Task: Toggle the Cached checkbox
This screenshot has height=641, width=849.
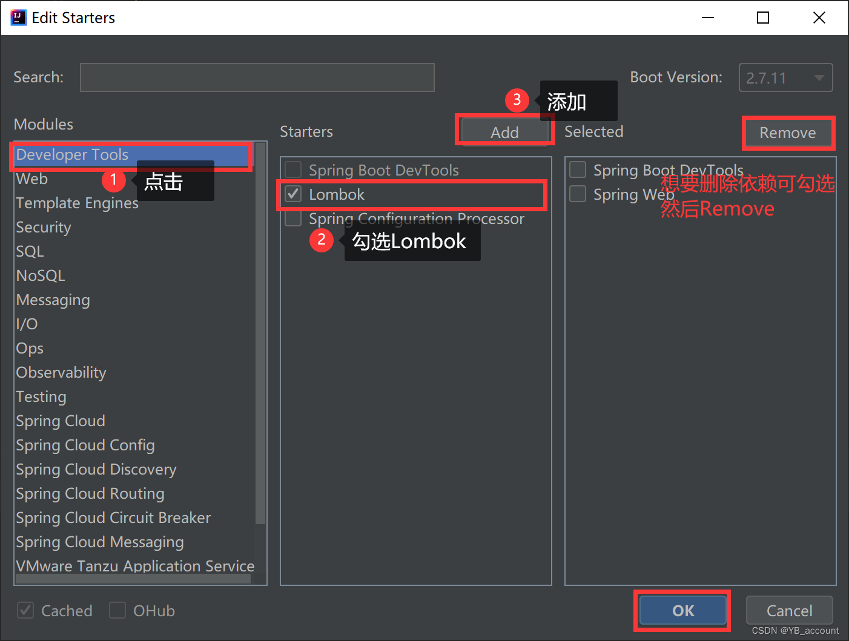Action: click(x=26, y=610)
